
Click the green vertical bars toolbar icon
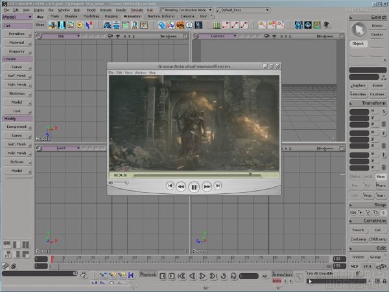point(217,25)
